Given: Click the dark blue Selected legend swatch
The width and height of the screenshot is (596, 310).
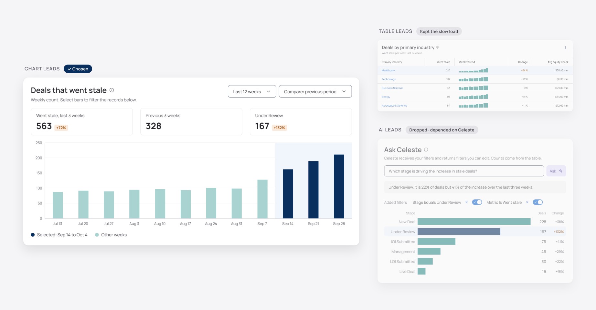Looking at the screenshot, I should pyautogui.click(x=33, y=235).
